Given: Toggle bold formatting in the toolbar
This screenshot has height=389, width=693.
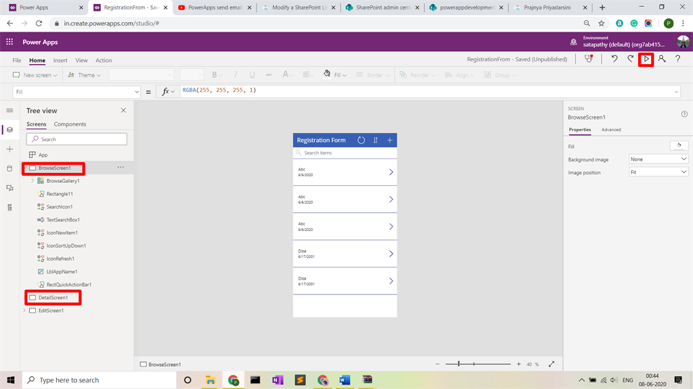Looking at the screenshot, I should [215, 74].
